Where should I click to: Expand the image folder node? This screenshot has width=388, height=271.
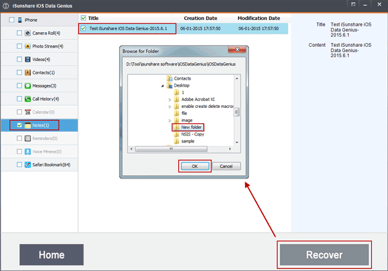pos(170,121)
